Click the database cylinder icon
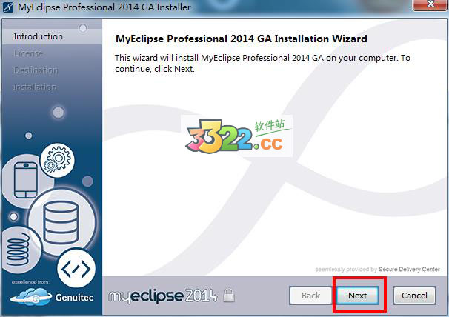Viewport: 449px width, 317px height. pyautogui.click(x=61, y=222)
